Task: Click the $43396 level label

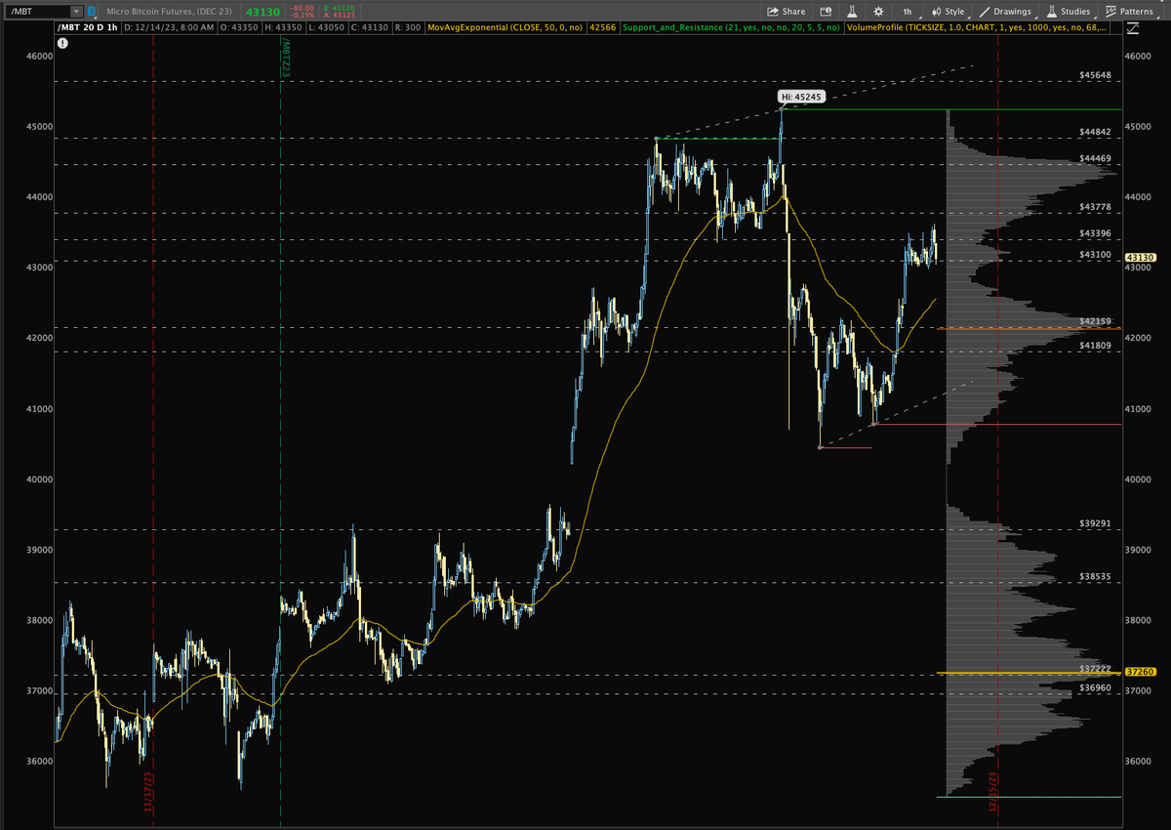Action: (x=1095, y=233)
